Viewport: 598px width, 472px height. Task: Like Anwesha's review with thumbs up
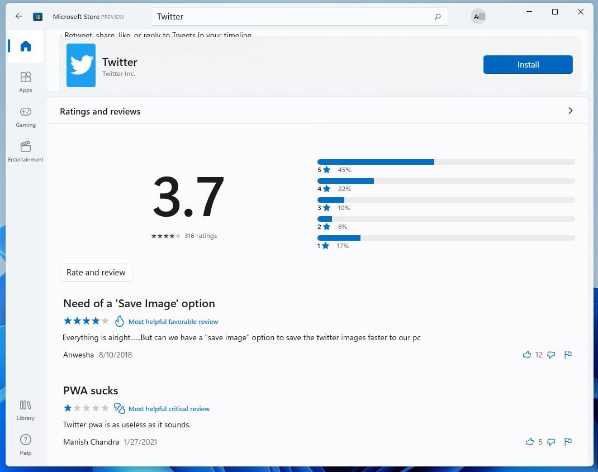pos(526,355)
